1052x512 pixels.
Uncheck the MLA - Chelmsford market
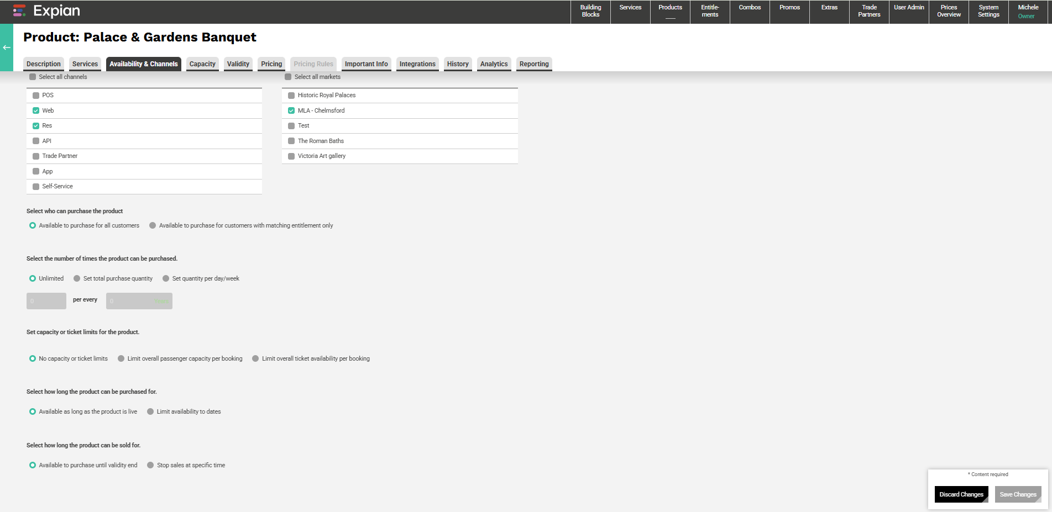[291, 110]
